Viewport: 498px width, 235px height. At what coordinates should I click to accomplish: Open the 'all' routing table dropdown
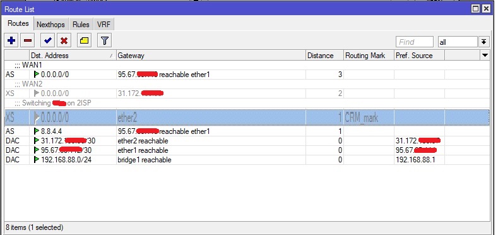[x=458, y=42]
